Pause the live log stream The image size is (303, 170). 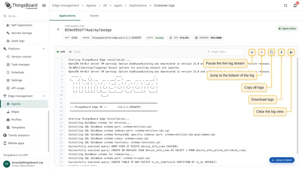pyautogui.click(x=252, y=52)
